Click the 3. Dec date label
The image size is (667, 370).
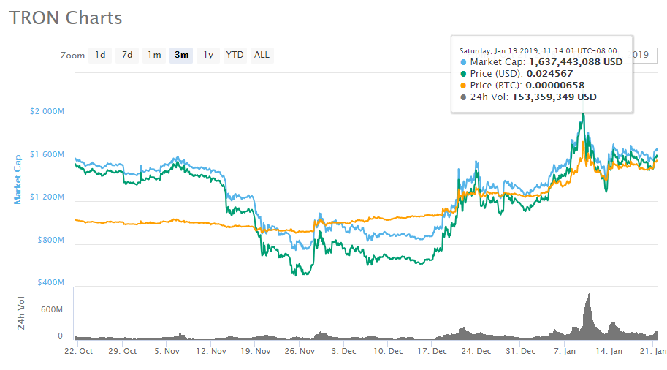pyautogui.click(x=343, y=351)
